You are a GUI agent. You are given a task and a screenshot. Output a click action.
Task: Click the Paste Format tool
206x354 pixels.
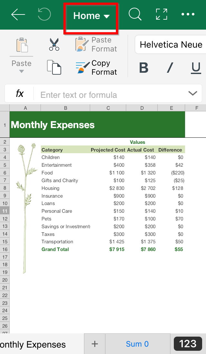96,44
